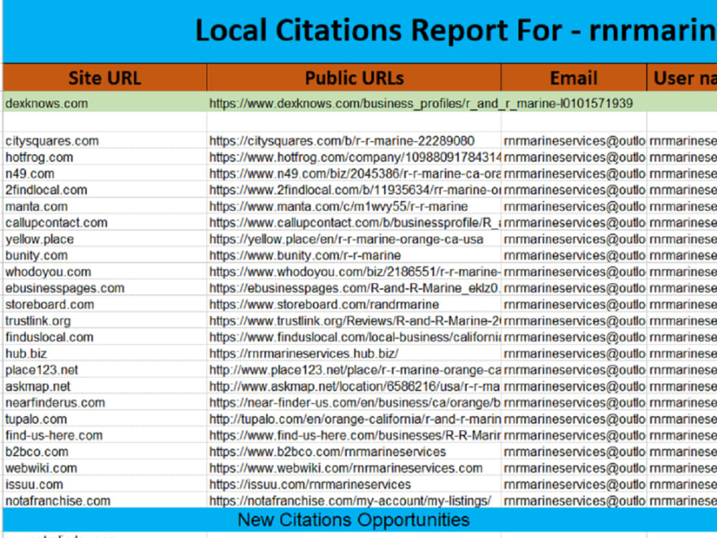Open the whodoyou.com/biz/2186551 URL
The width and height of the screenshot is (717, 538).
pos(354,272)
